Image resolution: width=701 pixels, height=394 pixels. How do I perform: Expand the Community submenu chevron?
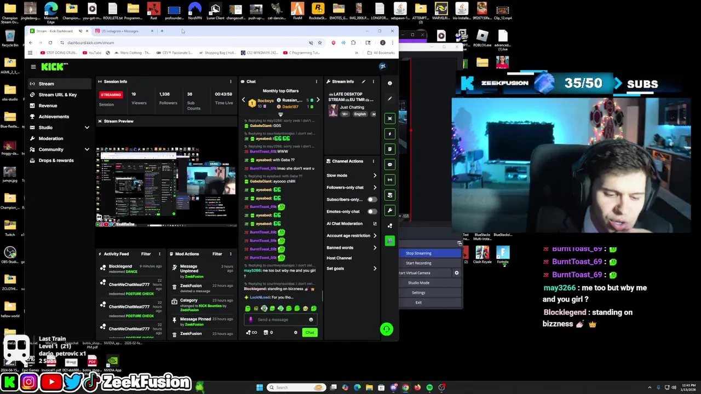click(87, 149)
